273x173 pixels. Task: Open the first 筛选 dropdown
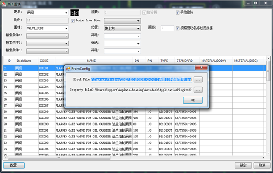point(138,36)
